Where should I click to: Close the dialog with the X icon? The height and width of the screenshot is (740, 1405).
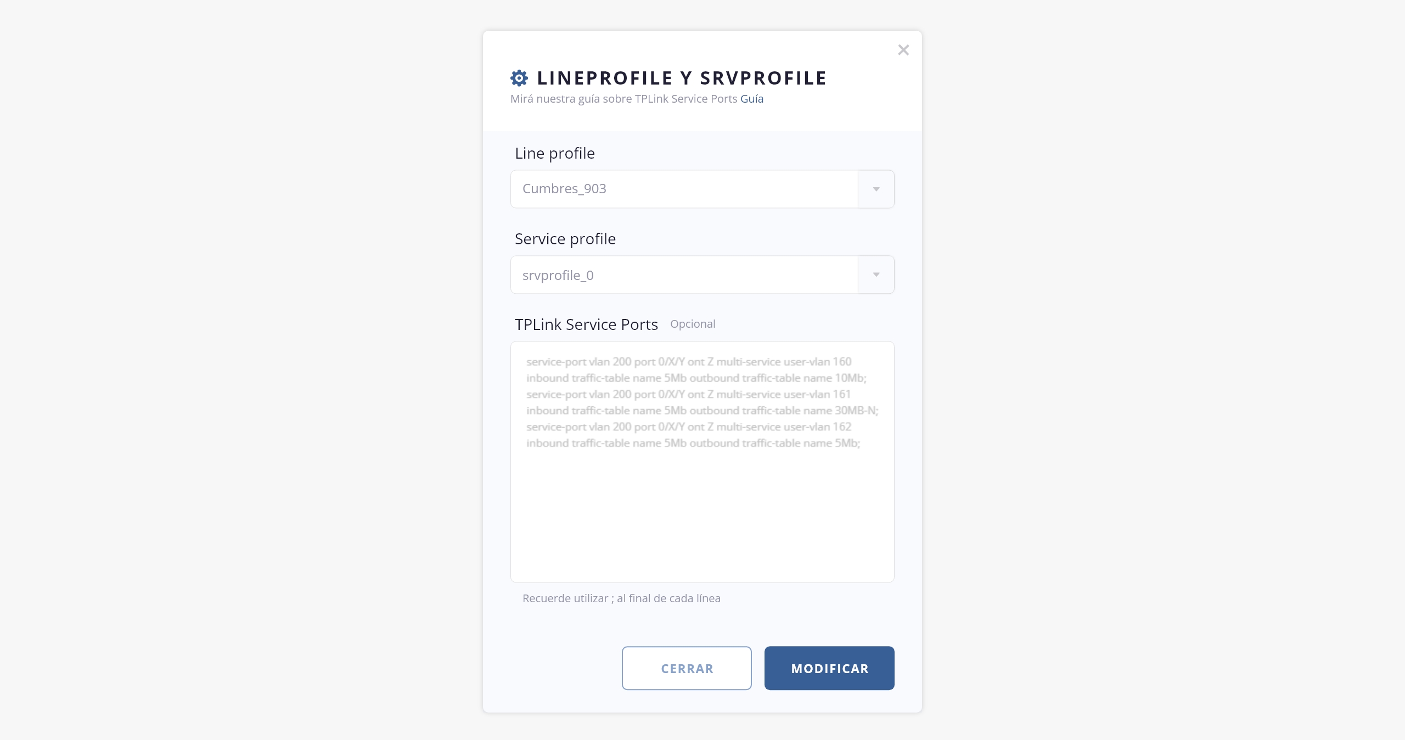coord(903,50)
